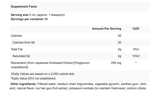Select the Saturated fat row label

(21, 56)
